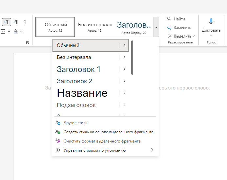Click Создать стиль на основе выделенного фрагмента

108,132
